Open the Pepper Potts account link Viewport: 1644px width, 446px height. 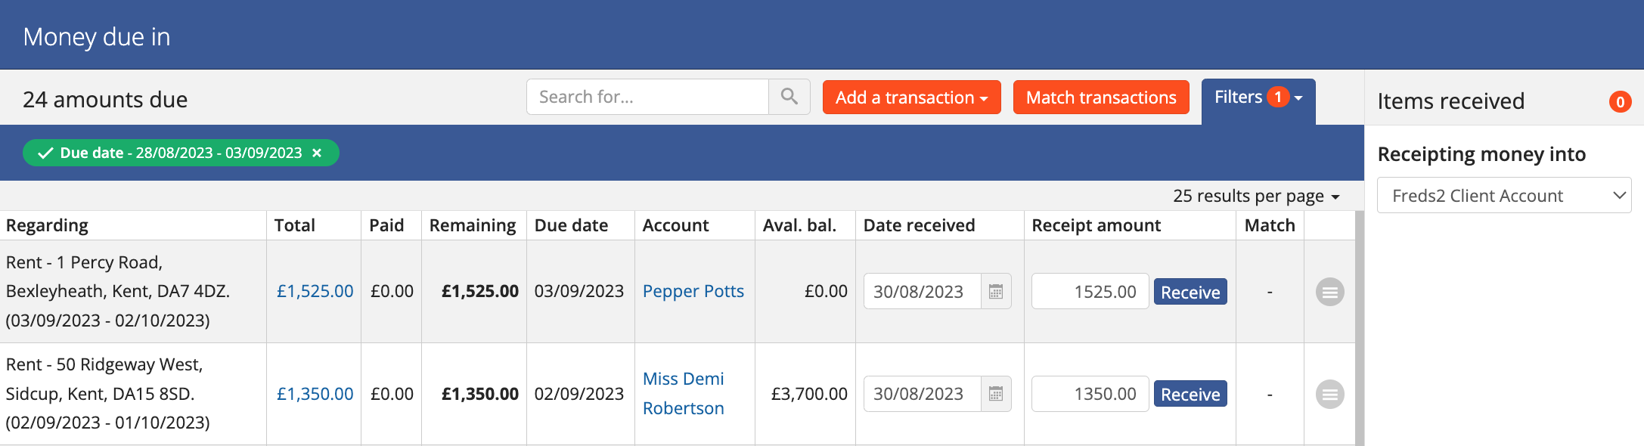[x=693, y=291]
